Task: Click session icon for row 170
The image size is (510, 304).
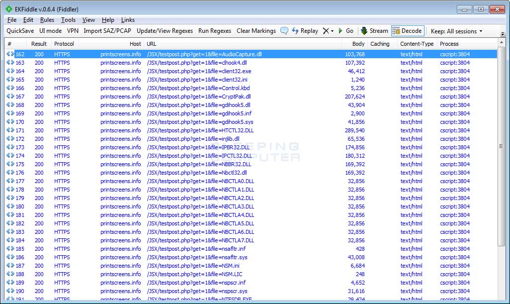Action: click(x=10, y=122)
